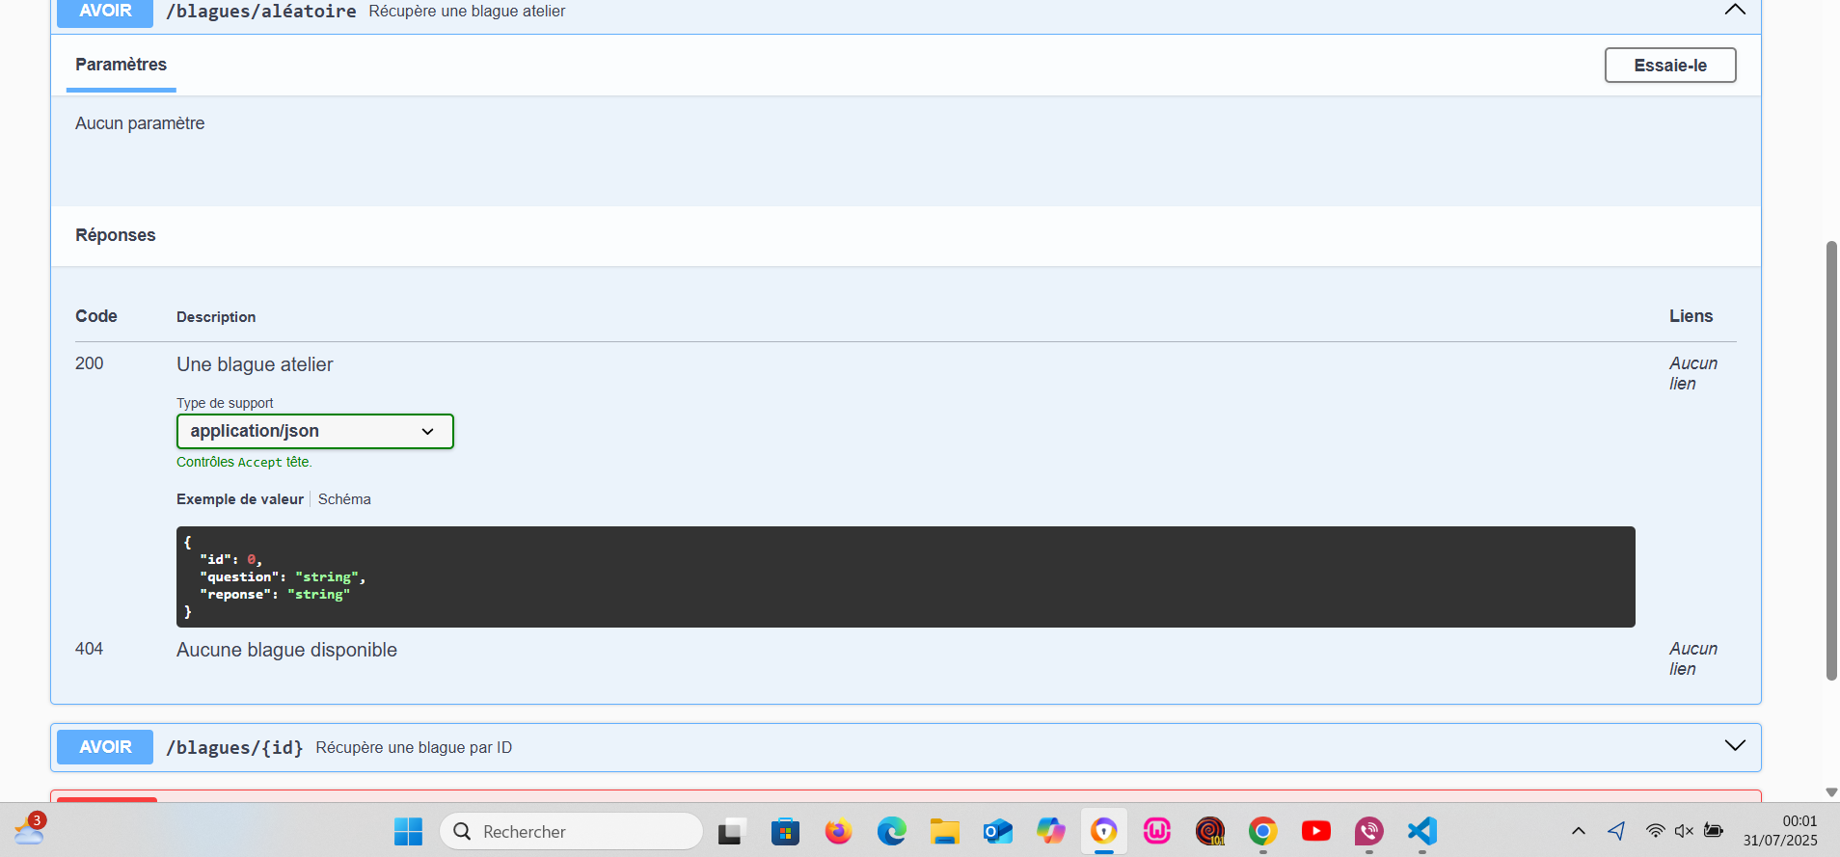Open Copilot from taskbar
This screenshot has height=857, width=1840.
point(1050,831)
